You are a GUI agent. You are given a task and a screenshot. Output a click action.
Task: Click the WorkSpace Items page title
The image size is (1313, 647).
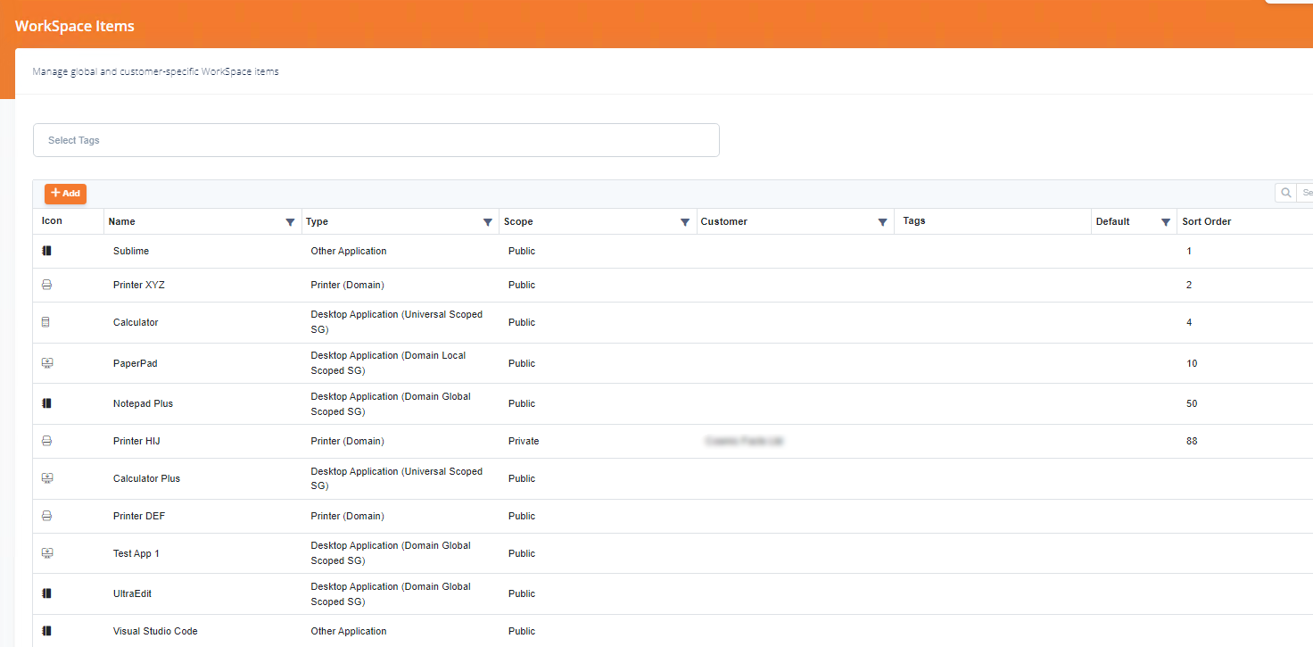pos(75,26)
